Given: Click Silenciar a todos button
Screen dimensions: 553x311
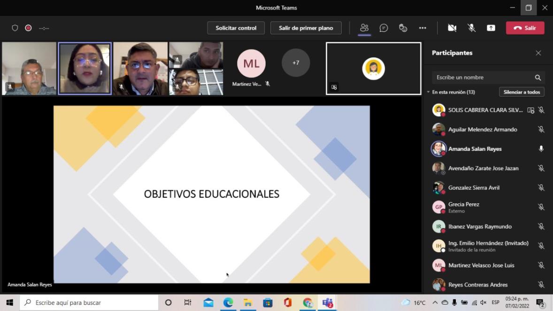Looking at the screenshot, I should tap(521, 92).
